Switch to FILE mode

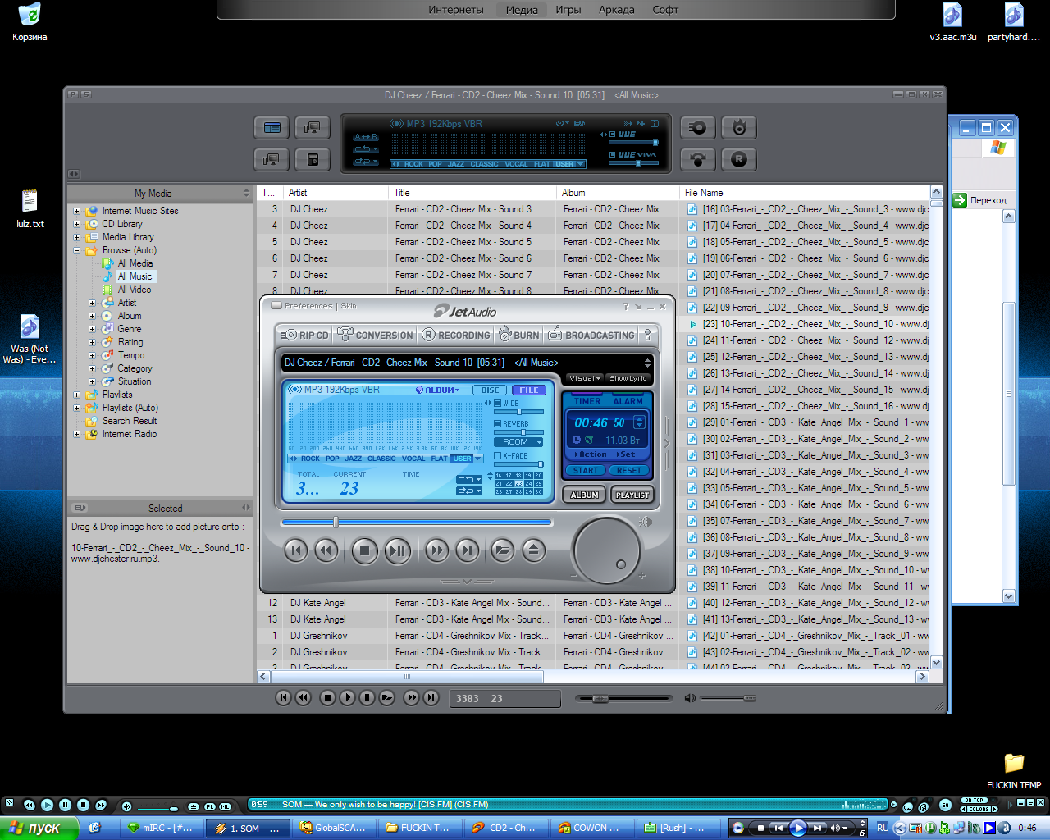[x=529, y=390]
